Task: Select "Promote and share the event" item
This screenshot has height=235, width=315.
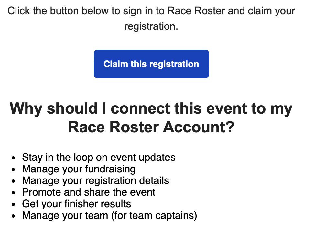Action: click(89, 192)
